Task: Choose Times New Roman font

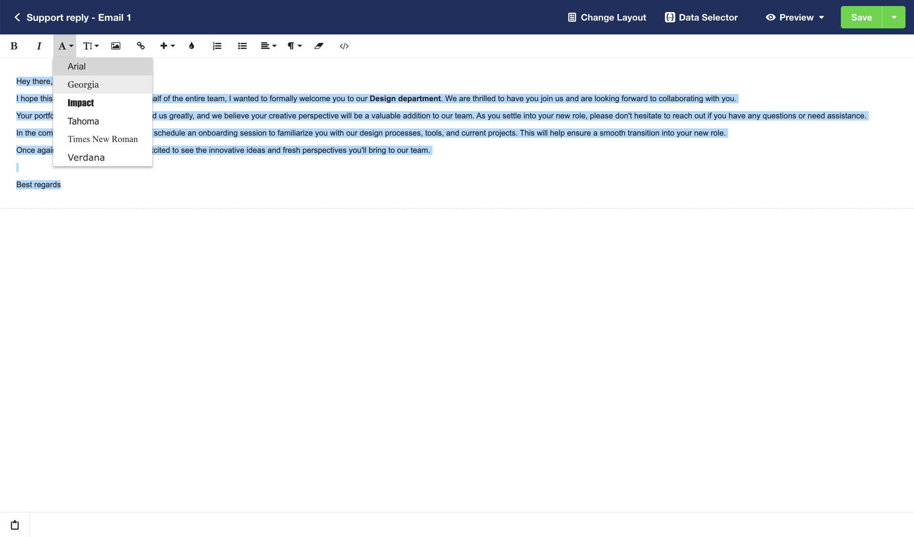Action: click(102, 139)
